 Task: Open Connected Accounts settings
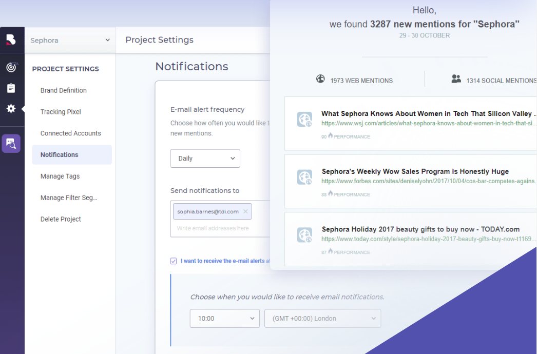(x=70, y=133)
